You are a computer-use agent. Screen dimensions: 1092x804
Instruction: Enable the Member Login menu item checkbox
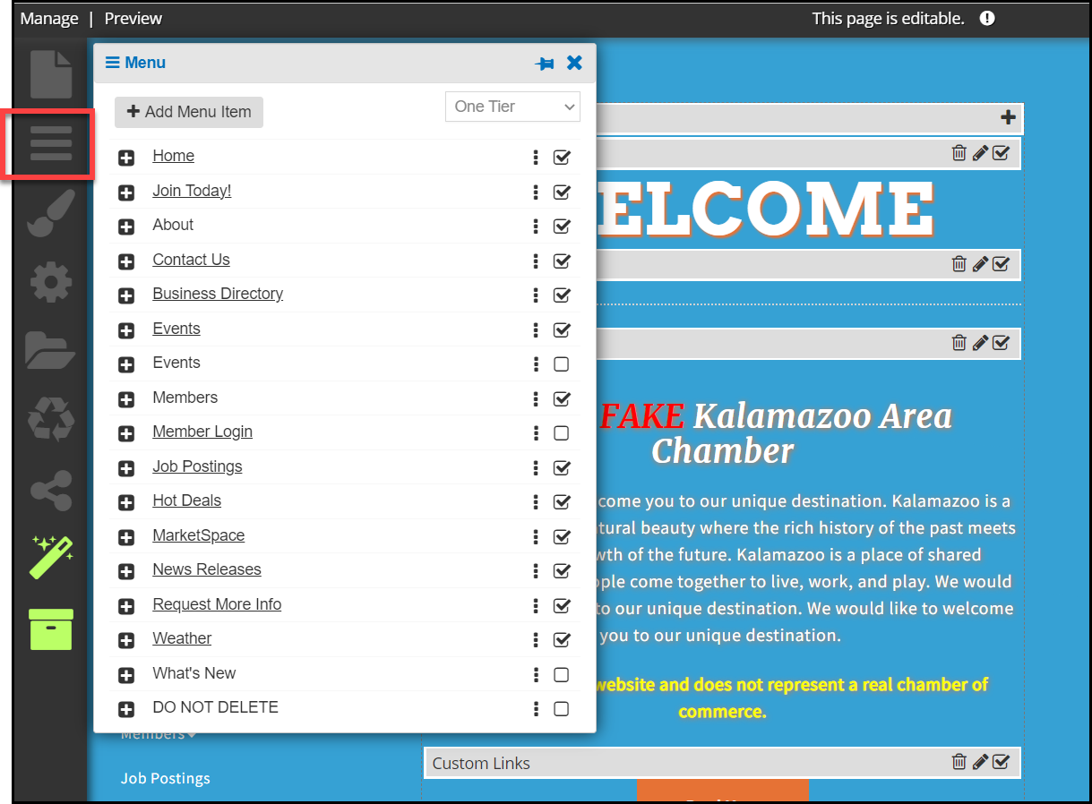coord(562,433)
